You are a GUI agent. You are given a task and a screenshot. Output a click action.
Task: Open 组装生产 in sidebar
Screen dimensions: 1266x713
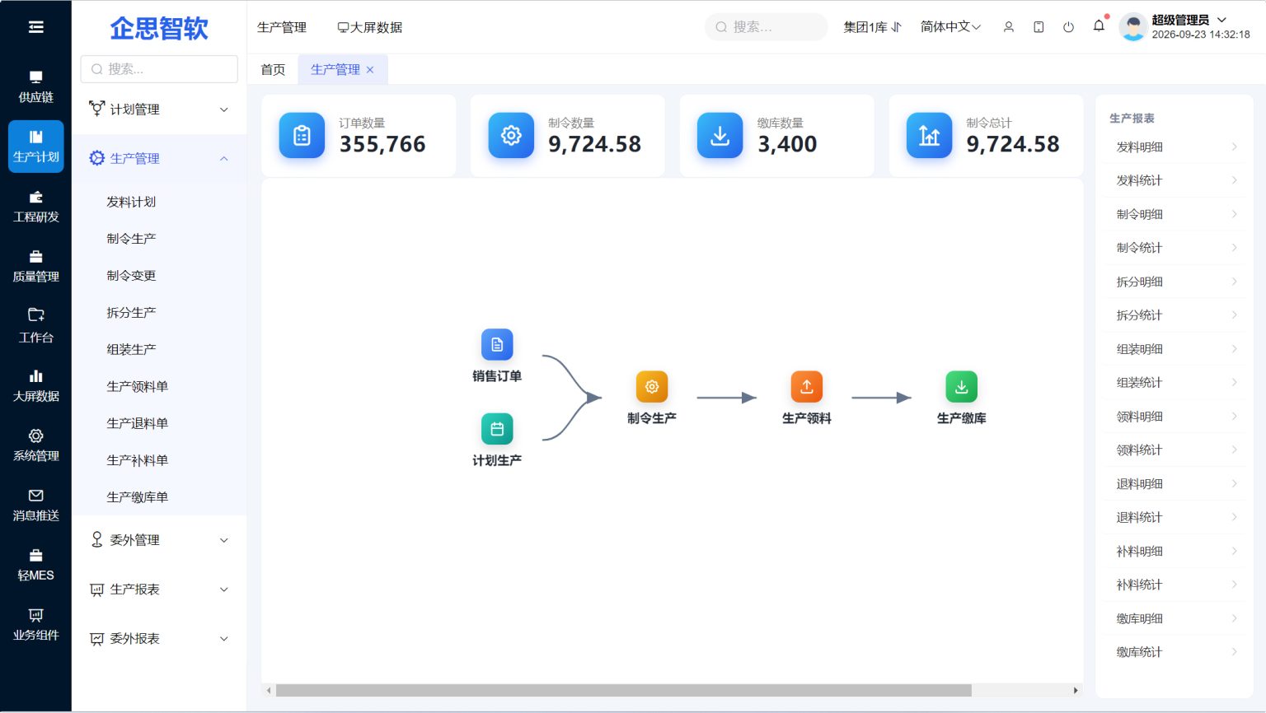131,349
